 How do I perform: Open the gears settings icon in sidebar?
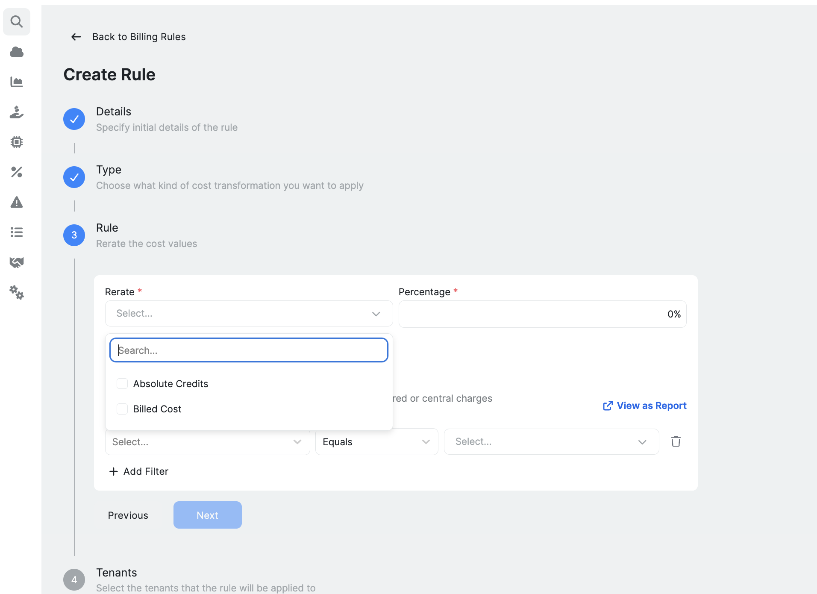17,292
